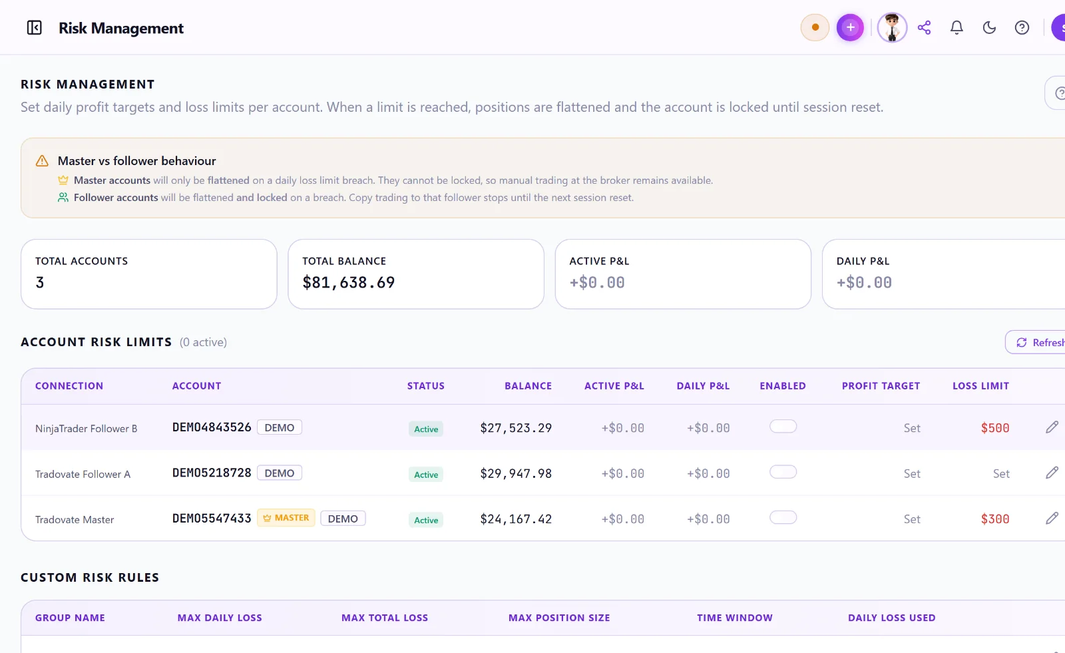Collapse the sidebar panel icon

click(34, 27)
